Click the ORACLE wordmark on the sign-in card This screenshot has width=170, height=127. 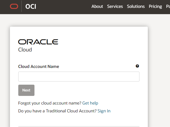(x=38, y=42)
